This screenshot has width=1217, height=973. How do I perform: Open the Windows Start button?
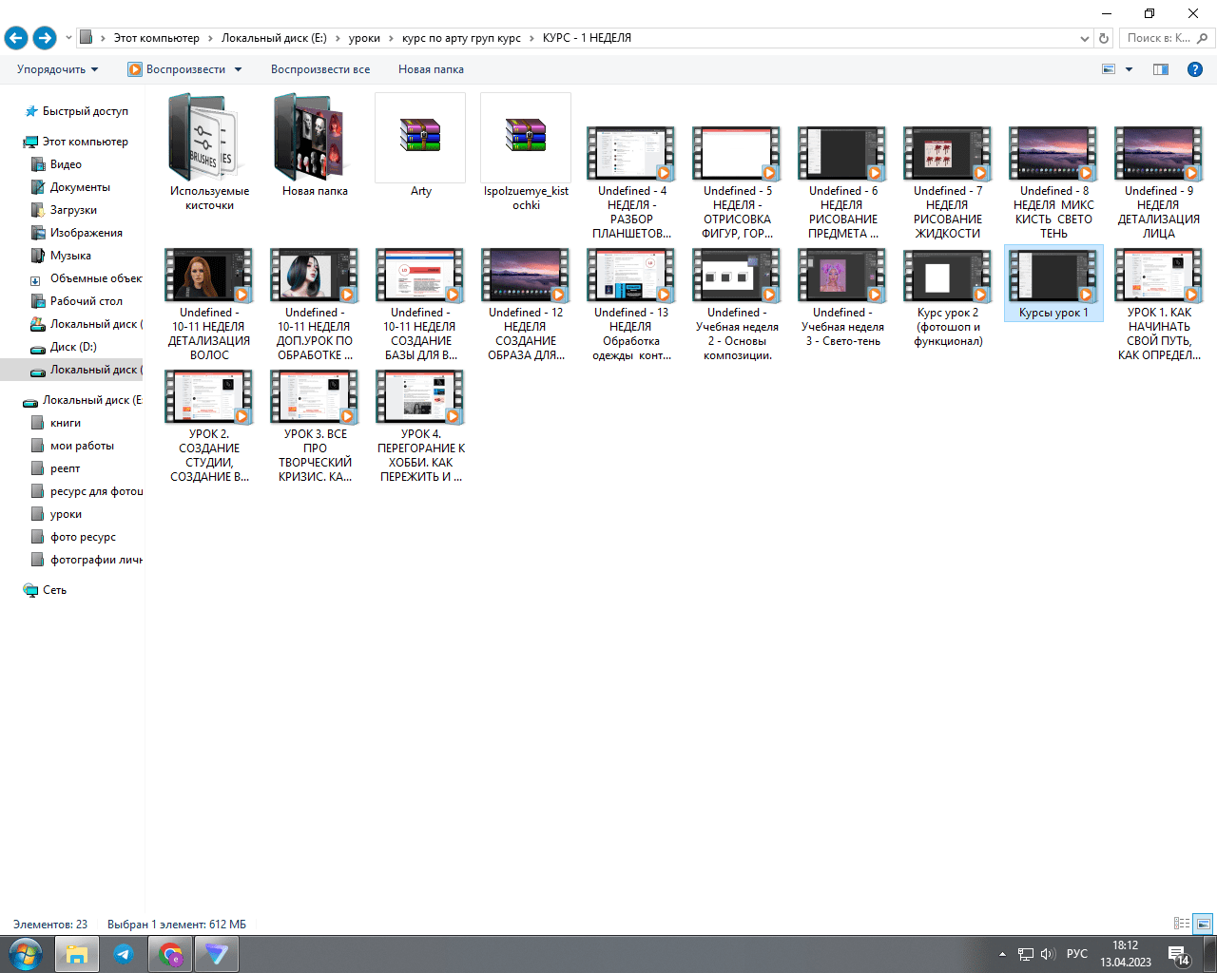coord(26,954)
